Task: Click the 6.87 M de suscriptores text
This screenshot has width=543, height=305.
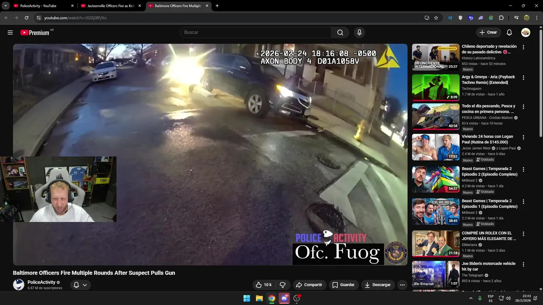Action: 45,288
